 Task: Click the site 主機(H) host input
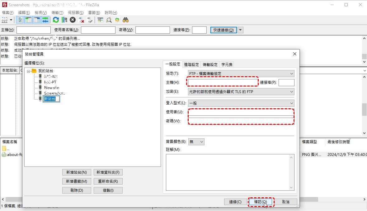[x=223, y=82]
